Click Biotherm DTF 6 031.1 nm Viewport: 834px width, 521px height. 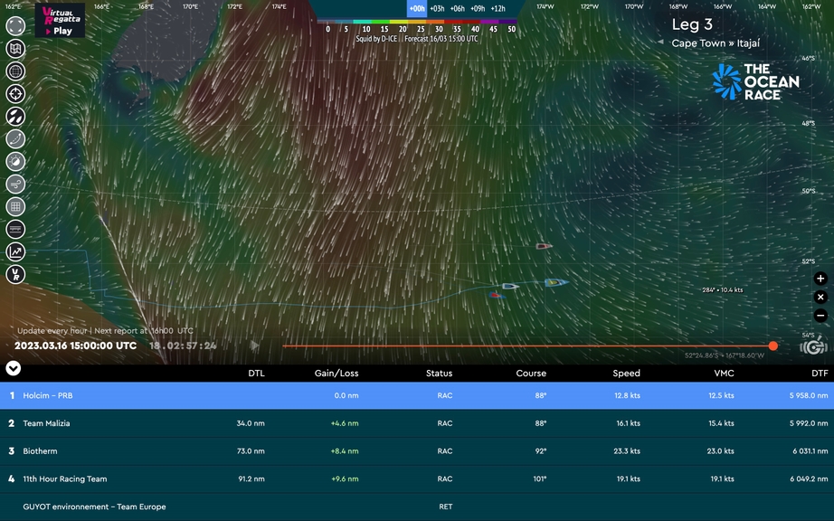(x=810, y=450)
